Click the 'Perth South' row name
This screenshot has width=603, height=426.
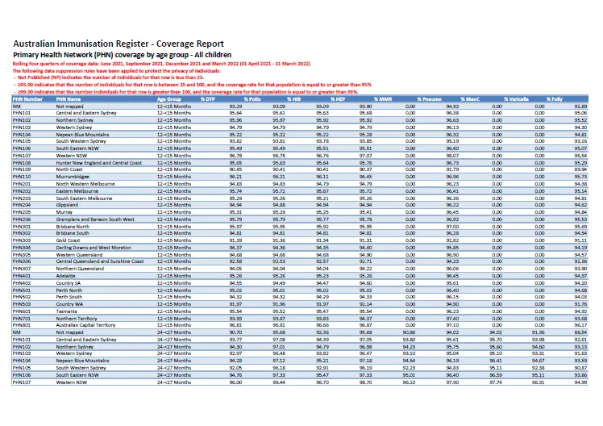click(x=69, y=297)
